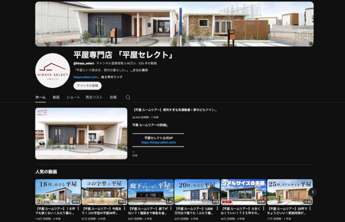Image resolution: width=345 pixels, height=222 pixels.
Task: Click the 人気の動画 section heading
Action: 46,172
